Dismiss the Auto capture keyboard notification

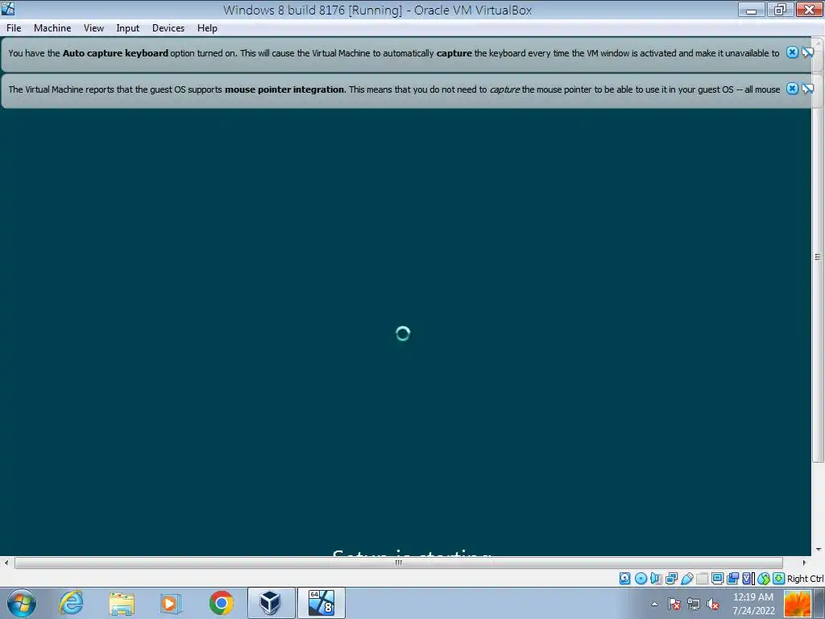(792, 52)
